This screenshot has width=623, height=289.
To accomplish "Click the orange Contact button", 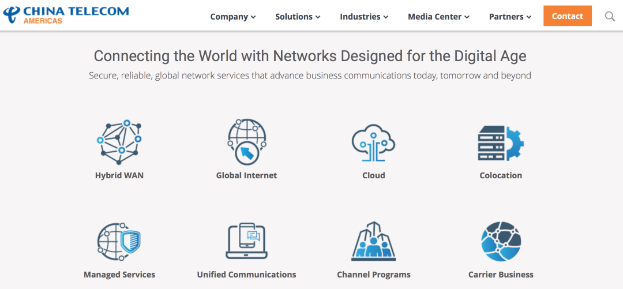I will (568, 16).
